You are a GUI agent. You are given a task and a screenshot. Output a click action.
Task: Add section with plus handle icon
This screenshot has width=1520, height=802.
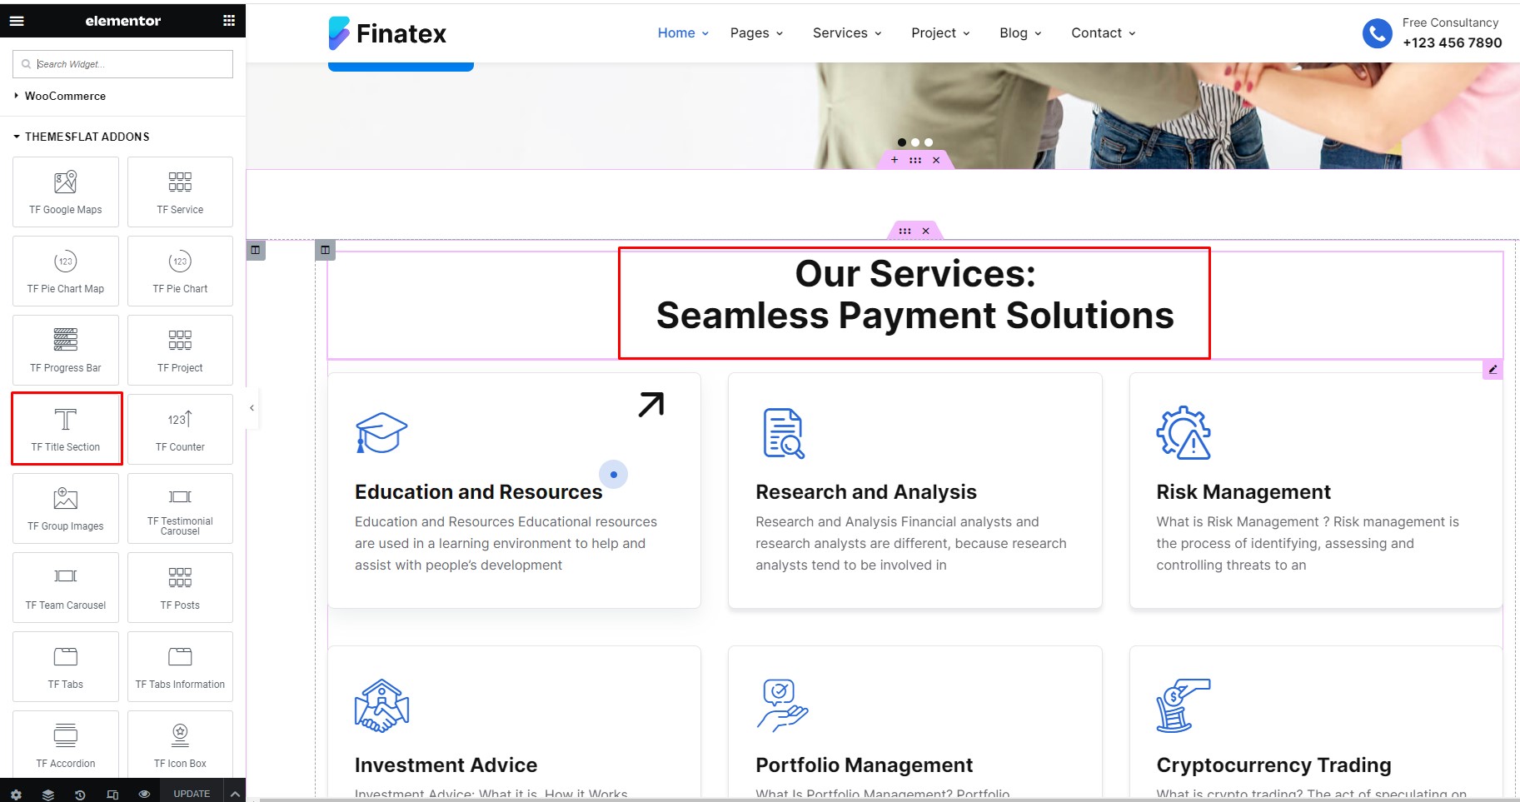(x=895, y=160)
